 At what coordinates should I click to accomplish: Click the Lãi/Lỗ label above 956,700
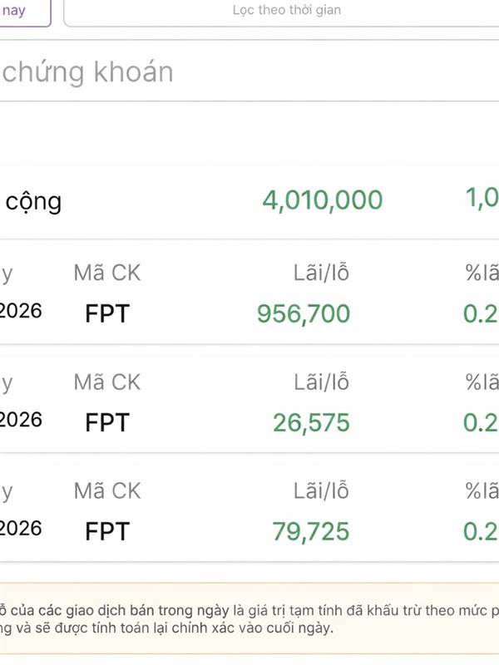pyautogui.click(x=321, y=273)
